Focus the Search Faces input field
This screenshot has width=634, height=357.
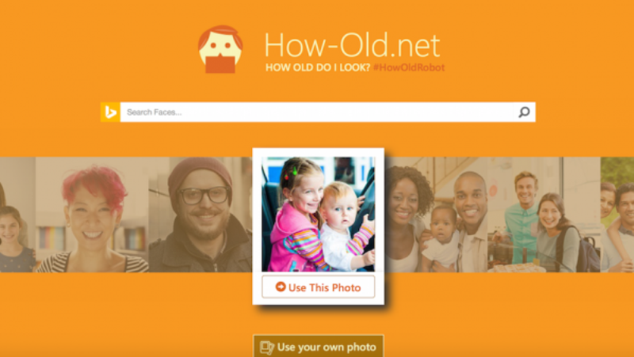[x=316, y=112]
